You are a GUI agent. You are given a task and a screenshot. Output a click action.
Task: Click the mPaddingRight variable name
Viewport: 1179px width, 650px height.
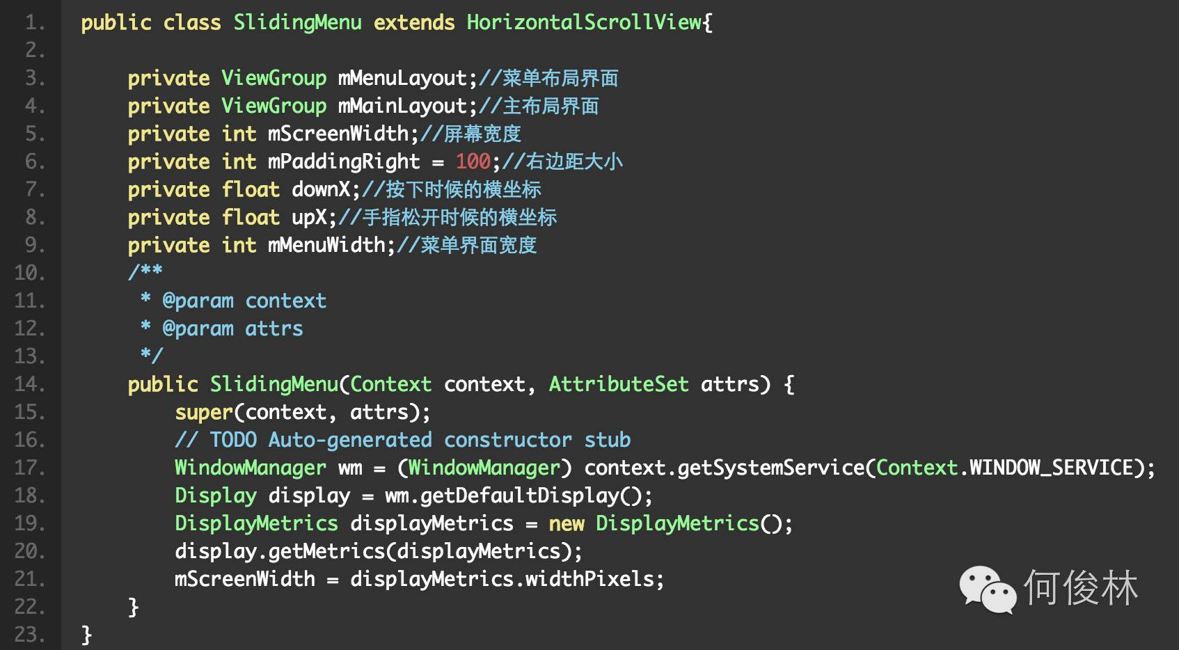pos(344,162)
